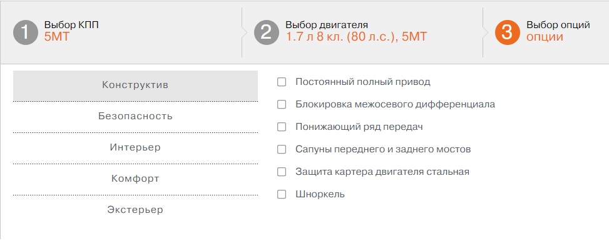This screenshot has width=609, height=241.
Task: Click the orange 5МТ gearbox value
Action: [57, 37]
